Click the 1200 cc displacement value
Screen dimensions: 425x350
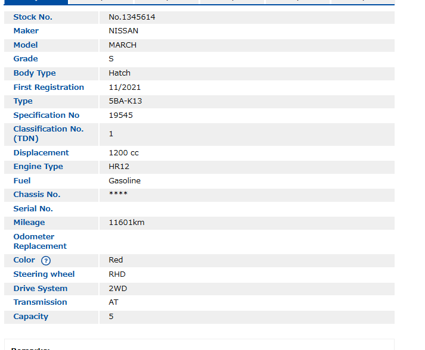[x=123, y=153]
